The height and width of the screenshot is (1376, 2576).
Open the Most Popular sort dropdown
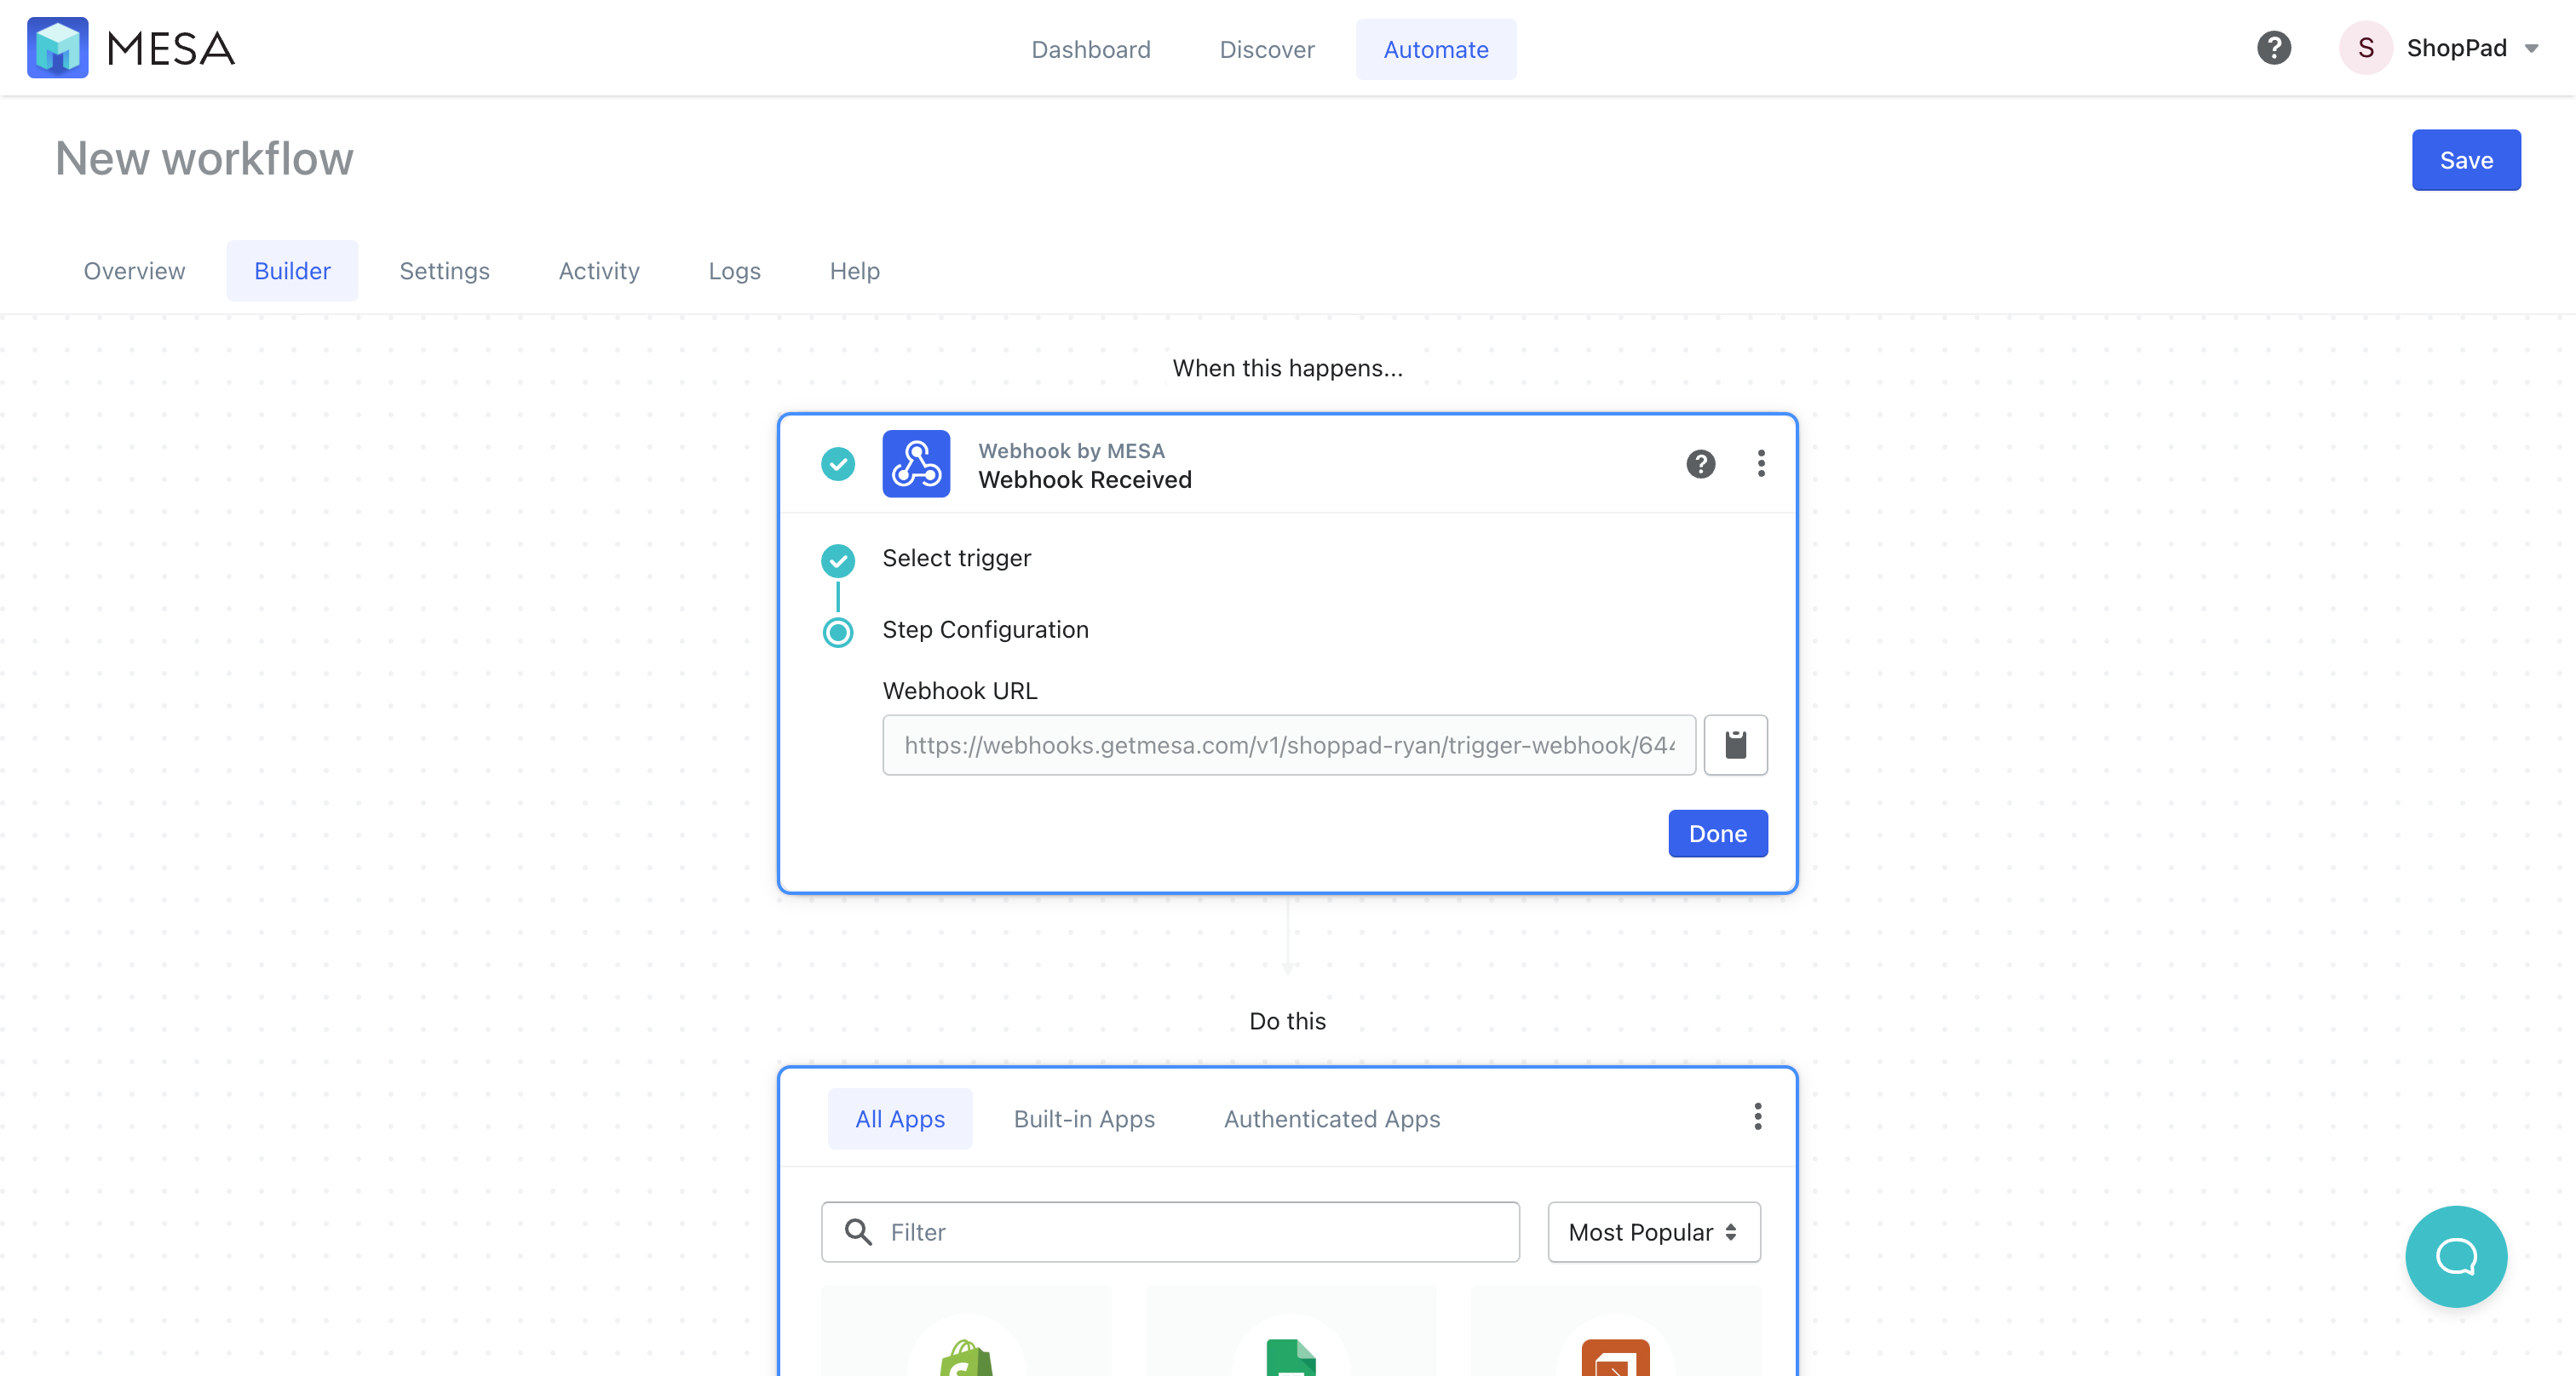(x=1653, y=1233)
